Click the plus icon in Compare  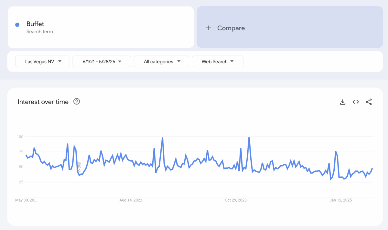coord(209,28)
